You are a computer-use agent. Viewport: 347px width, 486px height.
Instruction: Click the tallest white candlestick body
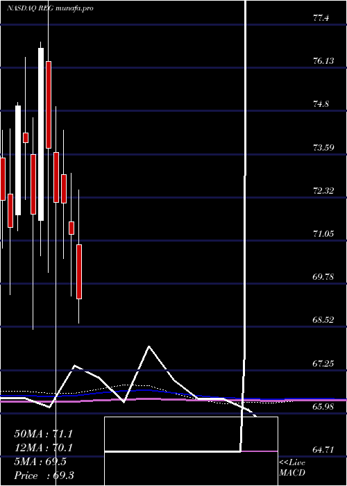coord(41,134)
